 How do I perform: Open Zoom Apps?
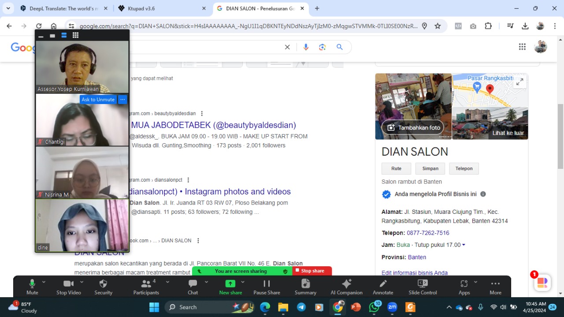(464, 287)
